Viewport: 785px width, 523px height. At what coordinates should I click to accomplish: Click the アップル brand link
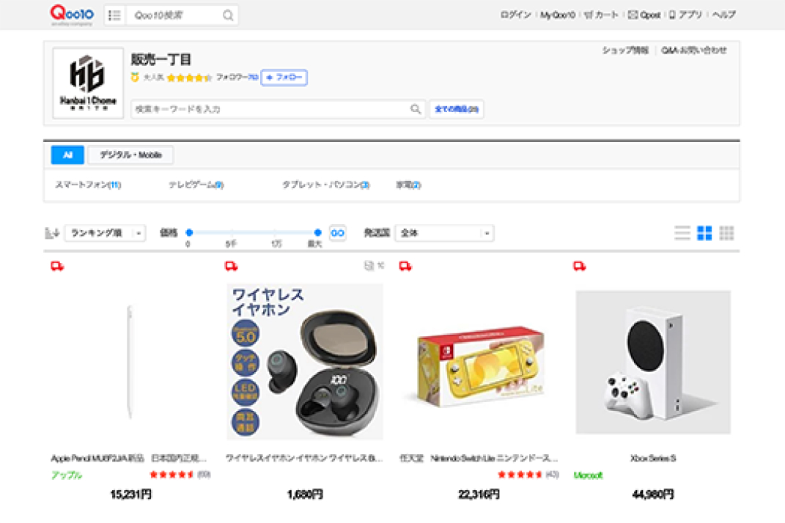click(x=67, y=475)
